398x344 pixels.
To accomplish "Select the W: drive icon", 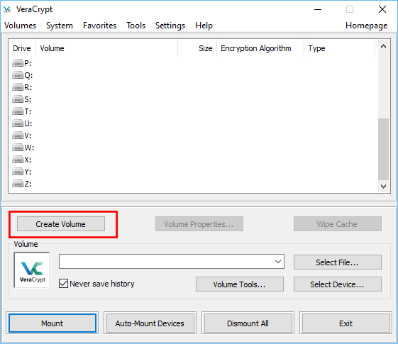I will pyautogui.click(x=18, y=148).
